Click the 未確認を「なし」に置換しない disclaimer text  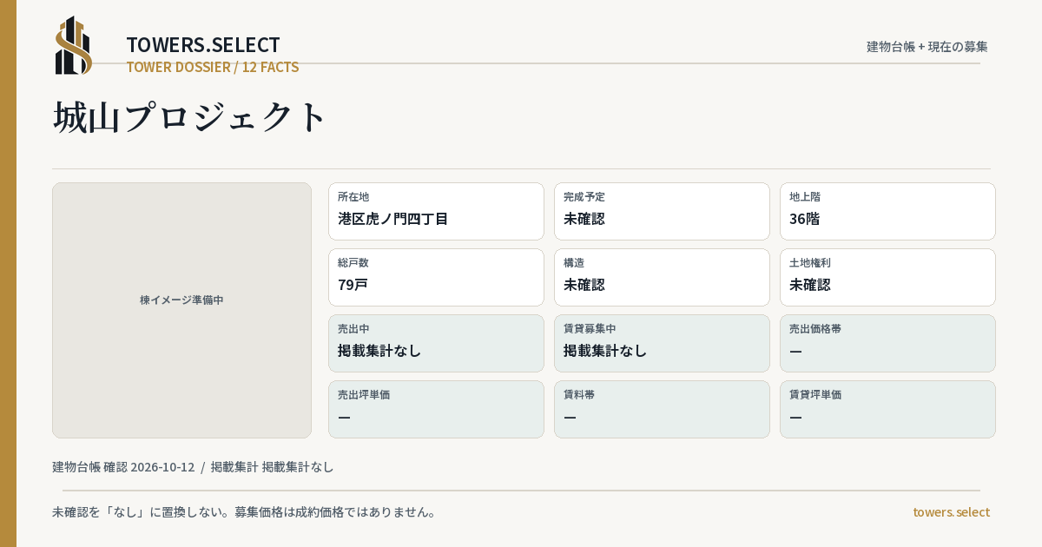pos(244,511)
